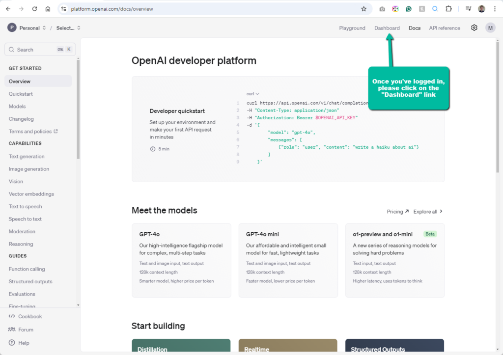This screenshot has width=503, height=355.
Task: Open the Developer quickstart card
Action: (288, 129)
